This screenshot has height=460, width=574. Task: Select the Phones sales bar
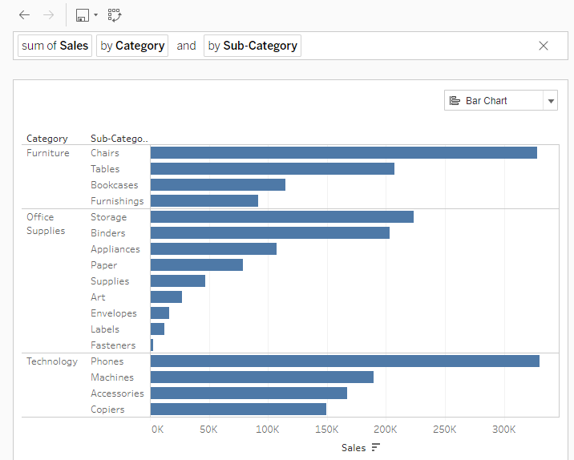click(345, 361)
